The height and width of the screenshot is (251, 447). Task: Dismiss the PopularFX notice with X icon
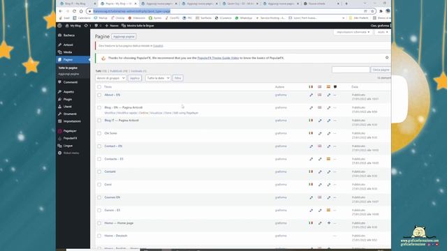[387, 57]
